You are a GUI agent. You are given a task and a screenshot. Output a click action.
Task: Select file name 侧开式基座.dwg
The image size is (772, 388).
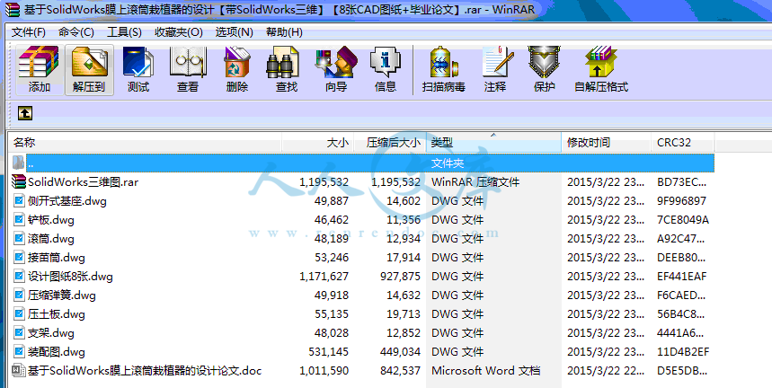pos(67,200)
